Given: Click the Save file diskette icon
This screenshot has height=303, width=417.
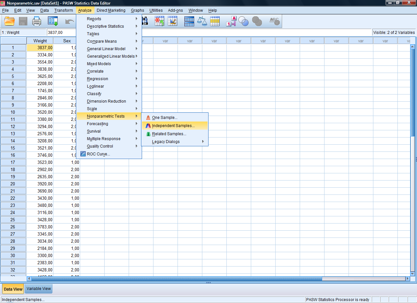Looking at the screenshot, I should tap(23, 22).
